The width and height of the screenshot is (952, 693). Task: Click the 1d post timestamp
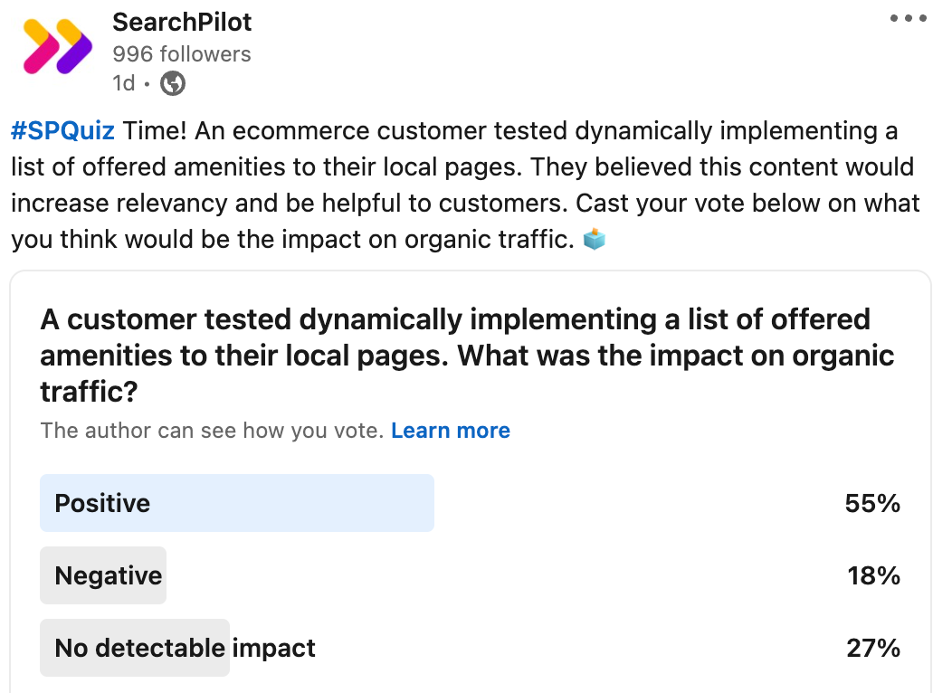124,83
